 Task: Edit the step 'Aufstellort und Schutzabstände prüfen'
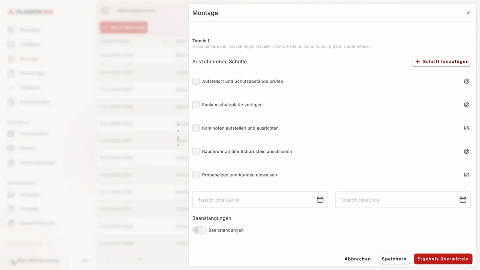point(466,81)
